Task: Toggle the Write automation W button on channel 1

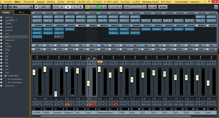Action: 40,102
